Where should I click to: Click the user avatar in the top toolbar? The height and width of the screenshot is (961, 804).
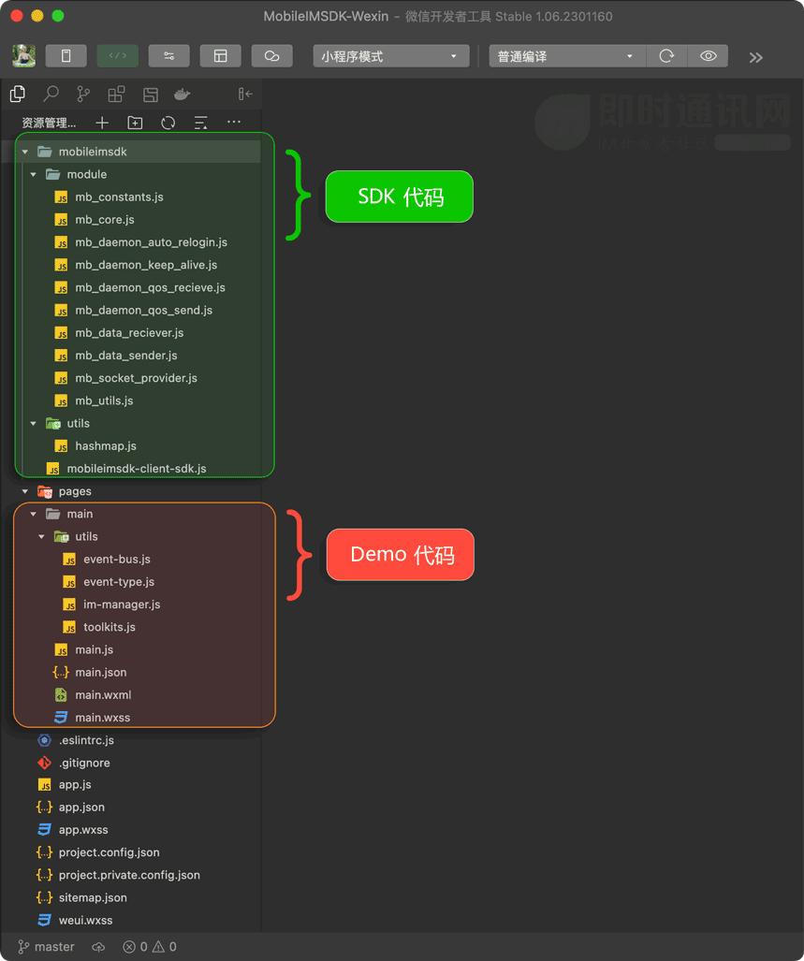point(23,55)
